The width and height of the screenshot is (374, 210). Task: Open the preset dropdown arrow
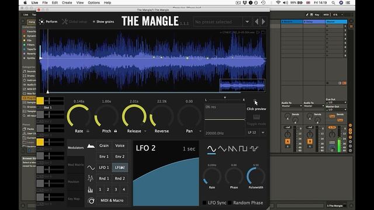(x=247, y=22)
